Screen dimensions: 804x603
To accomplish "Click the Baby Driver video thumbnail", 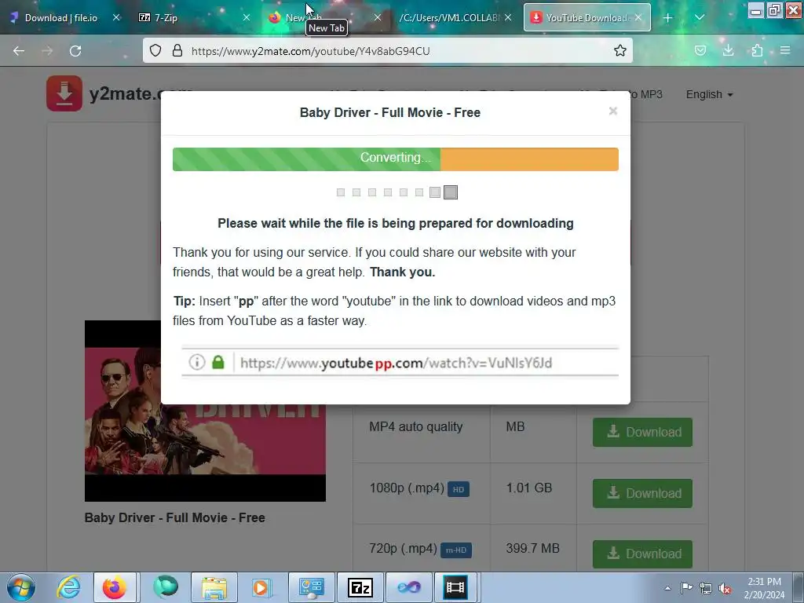I will tap(205, 411).
